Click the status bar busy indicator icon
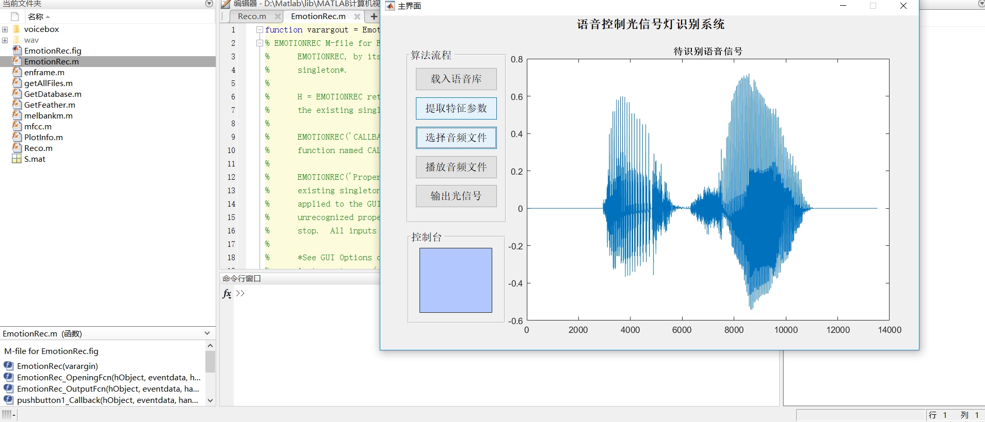 point(9,414)
